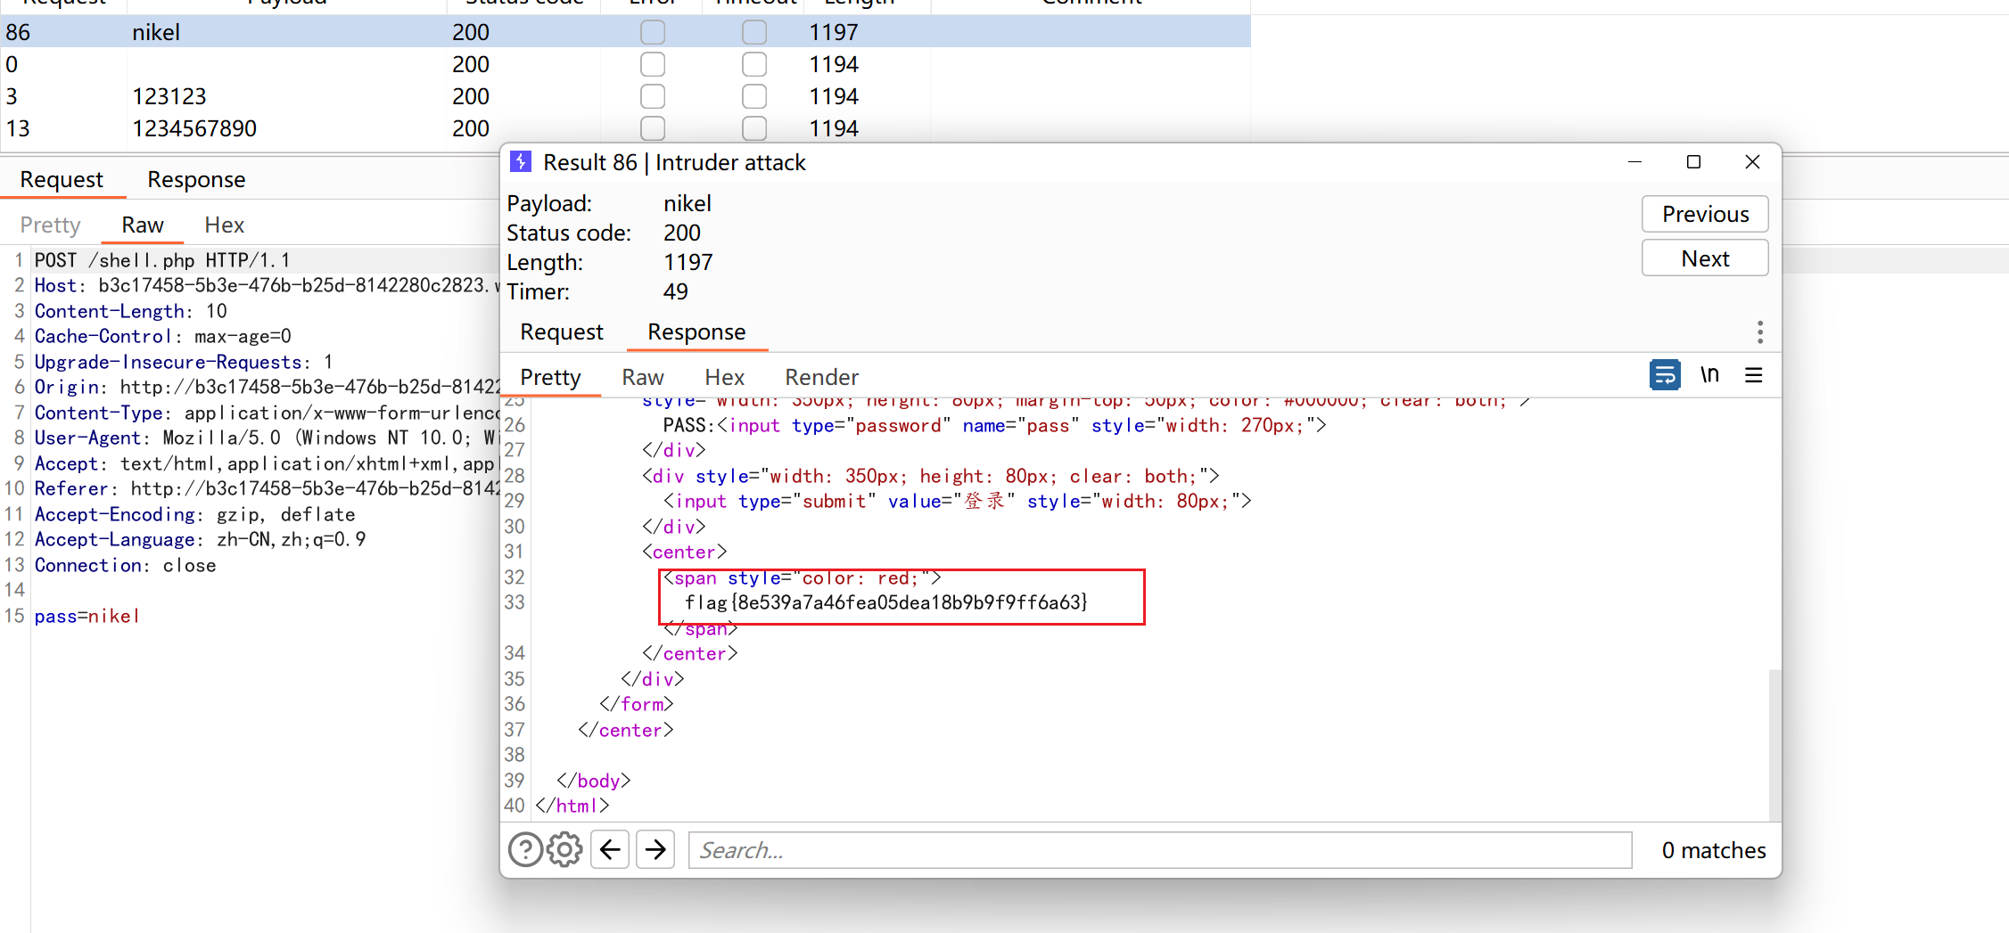Click the Next result button
The width and height of the screenshot is (2009, 933).
pos(1705,258)
